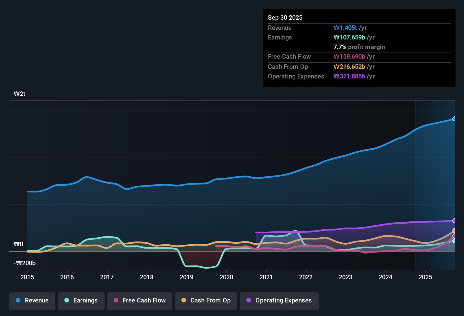Click the blue Revenue legend dot

18,300
